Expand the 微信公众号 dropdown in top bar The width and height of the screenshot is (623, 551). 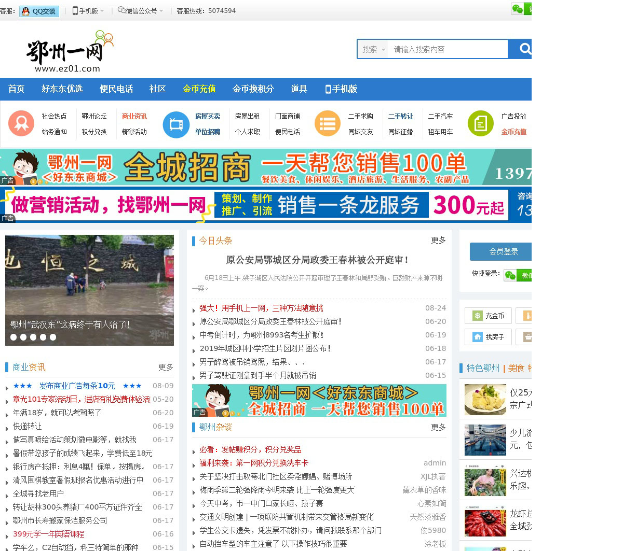141,11
